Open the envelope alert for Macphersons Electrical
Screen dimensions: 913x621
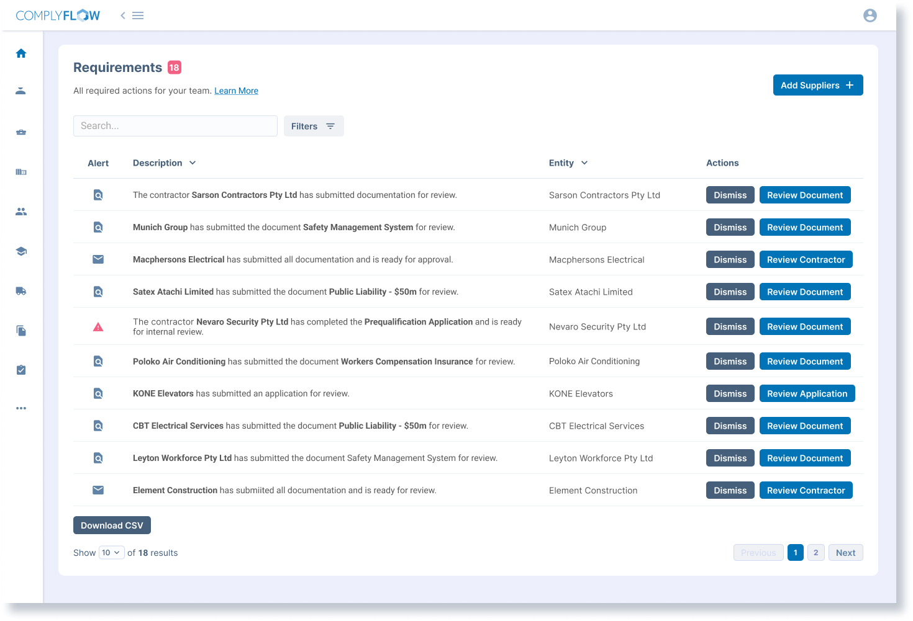coord(98,259)
